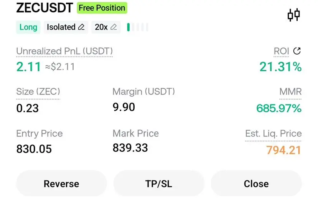Open the candlestick chart icon
This screenshot has width=318, height=201.
(294, 15)
